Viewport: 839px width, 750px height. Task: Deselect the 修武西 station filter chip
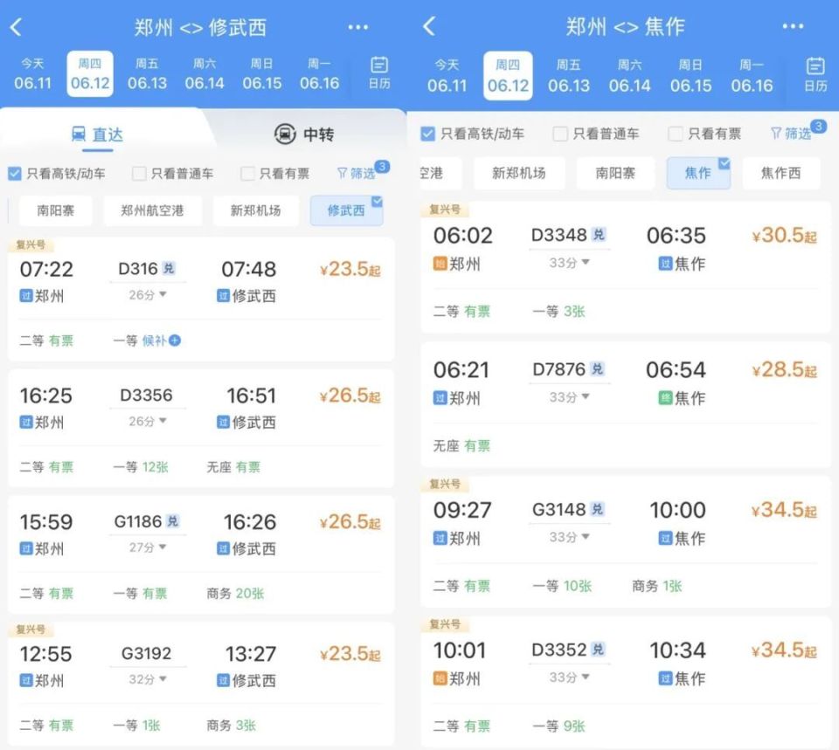point(346,210)
